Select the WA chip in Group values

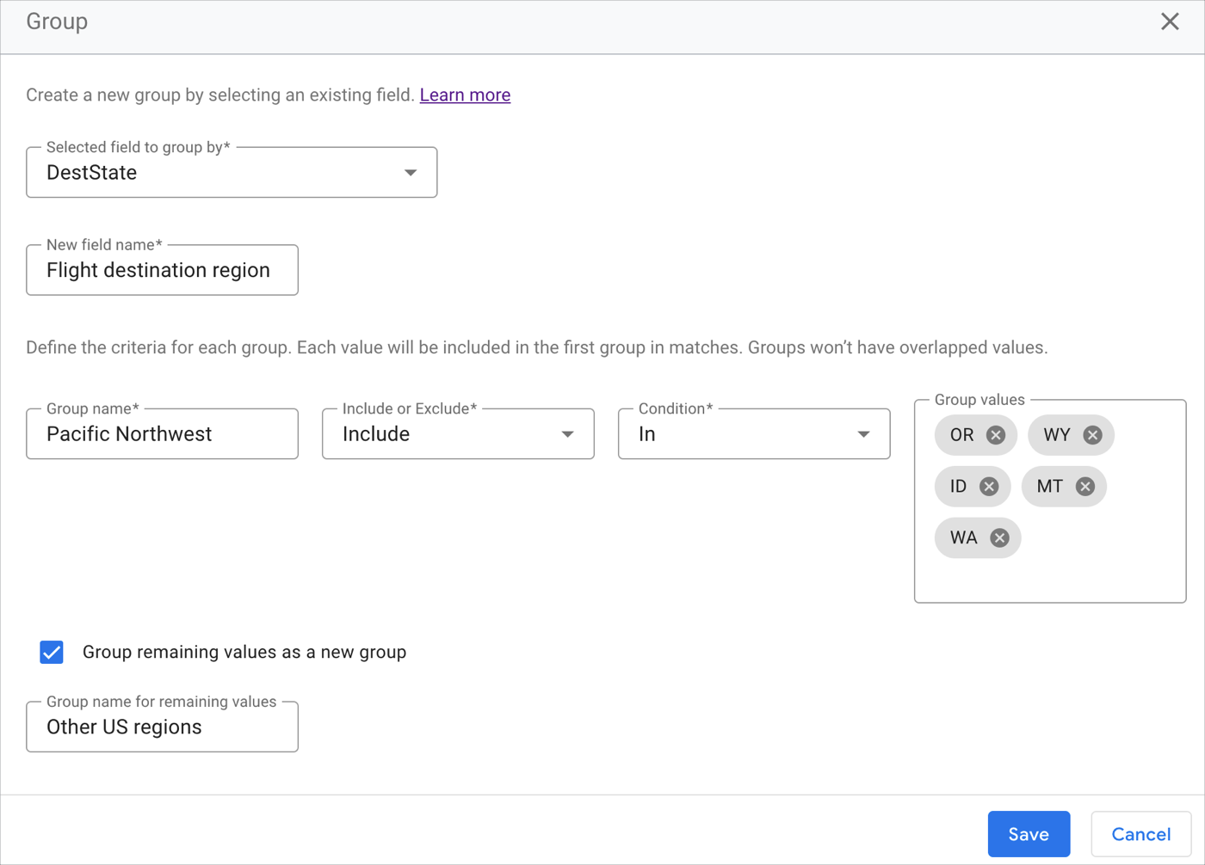964,537
